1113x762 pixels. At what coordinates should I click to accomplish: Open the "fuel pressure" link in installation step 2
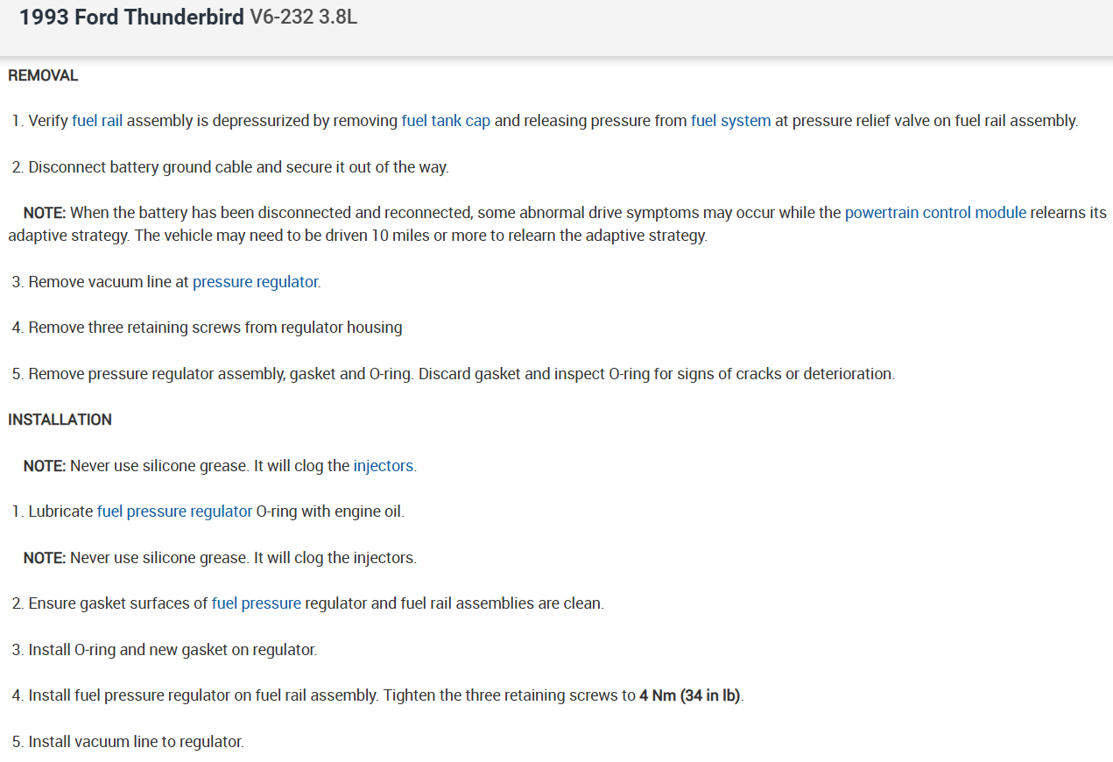tap(256, 603)
